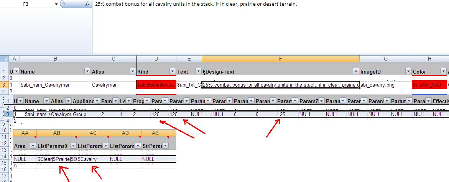Open the ImageID column filter arrow
This screenshot has width=449, height=182.
[x=408, y=71]
